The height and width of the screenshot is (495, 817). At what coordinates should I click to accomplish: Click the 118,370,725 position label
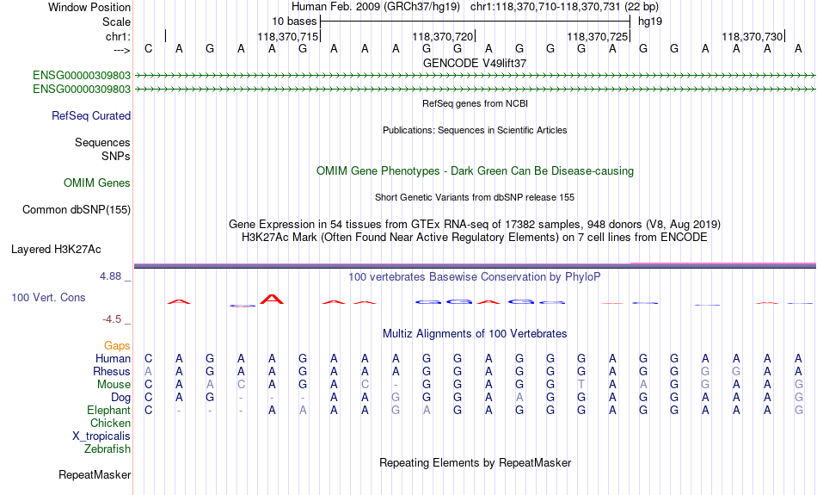[597, 36]
